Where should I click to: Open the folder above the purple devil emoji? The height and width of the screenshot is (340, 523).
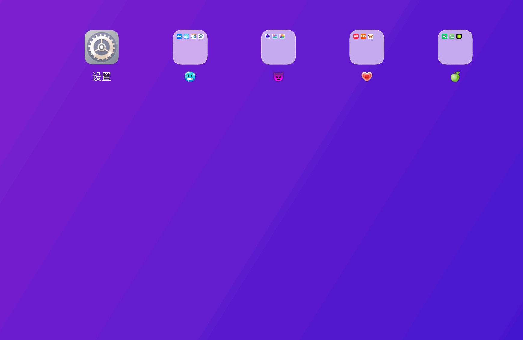click(278, 51)
